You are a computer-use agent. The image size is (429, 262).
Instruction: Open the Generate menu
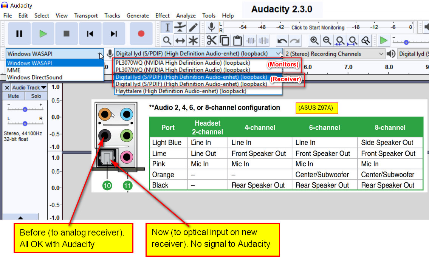pyautogui.click(x=138, y=16)
